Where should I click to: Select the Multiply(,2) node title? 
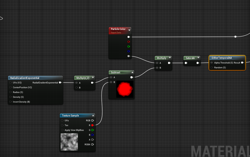(x=83, y=78)
